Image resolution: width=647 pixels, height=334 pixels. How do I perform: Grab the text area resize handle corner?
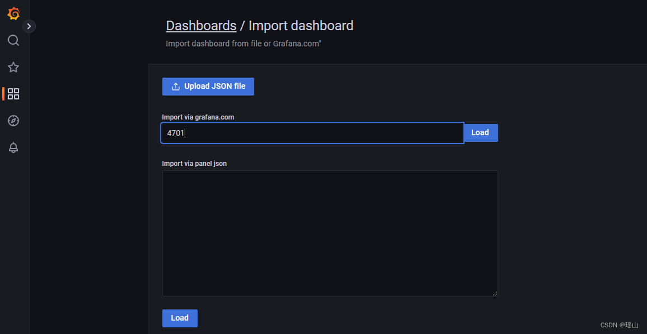coord(495,294)
